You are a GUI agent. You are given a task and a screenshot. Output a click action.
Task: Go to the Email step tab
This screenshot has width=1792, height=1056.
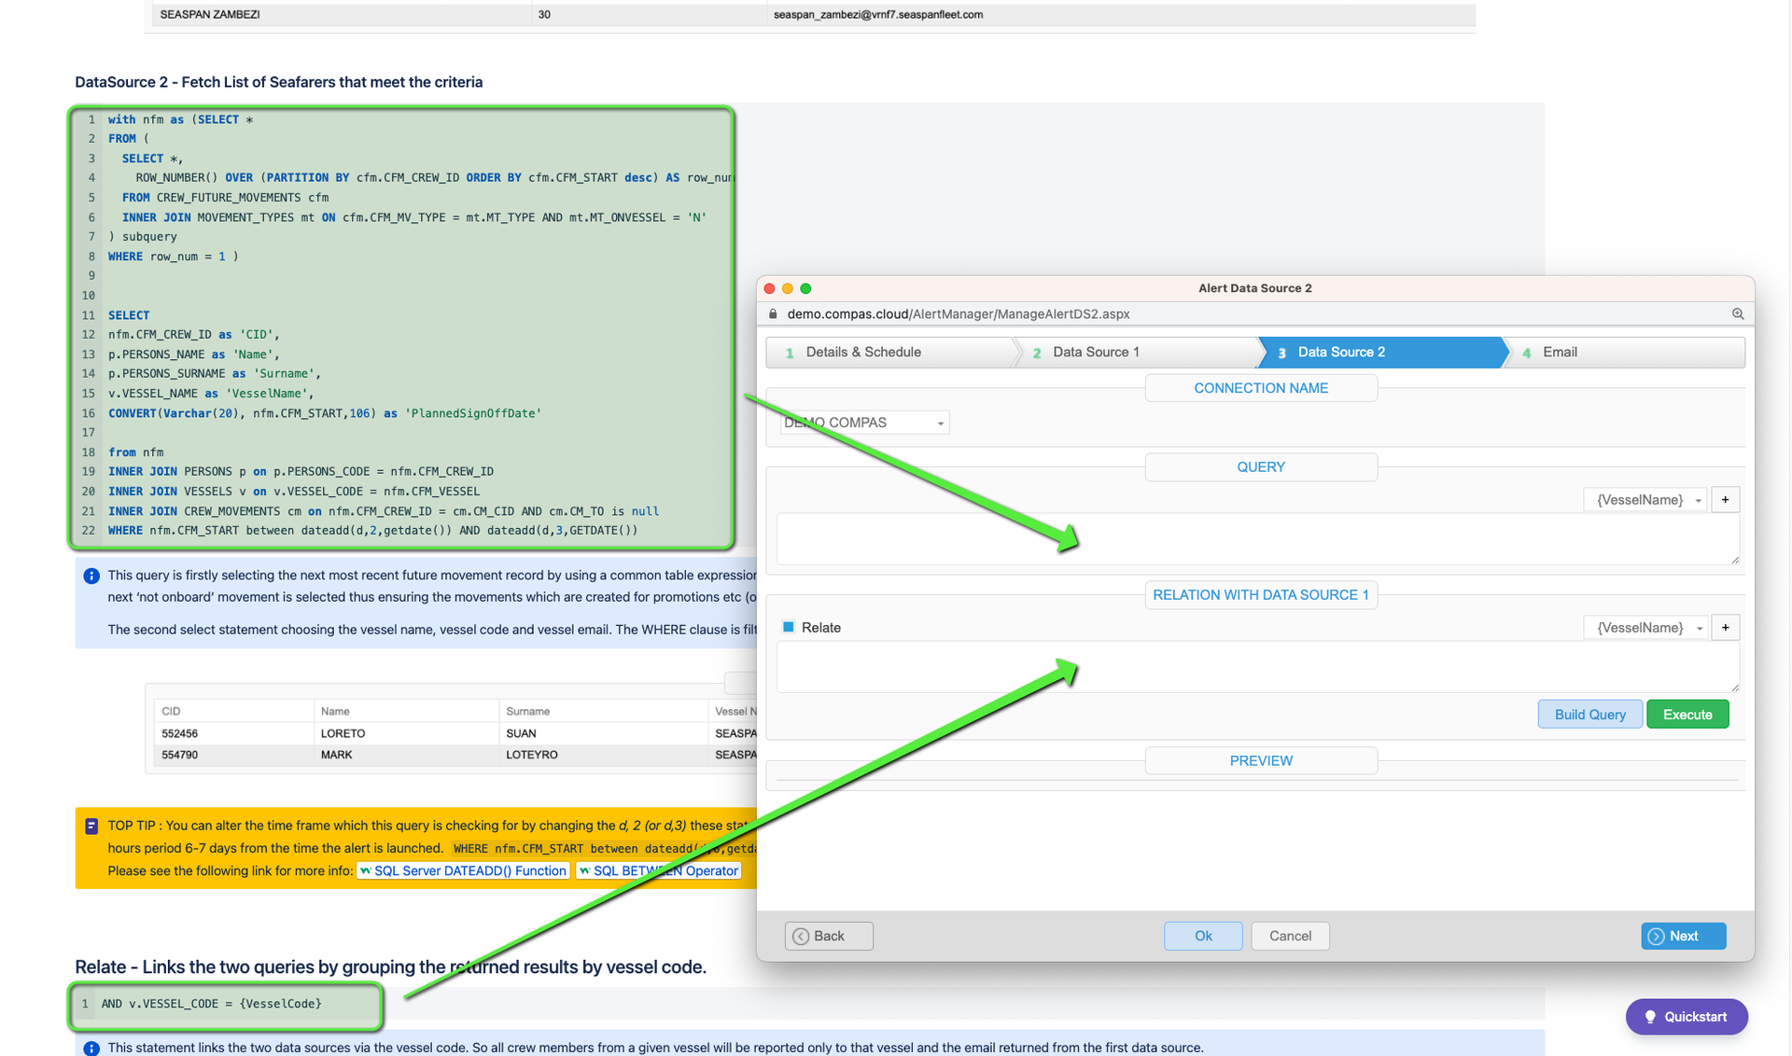click(x=1624, y=353)
